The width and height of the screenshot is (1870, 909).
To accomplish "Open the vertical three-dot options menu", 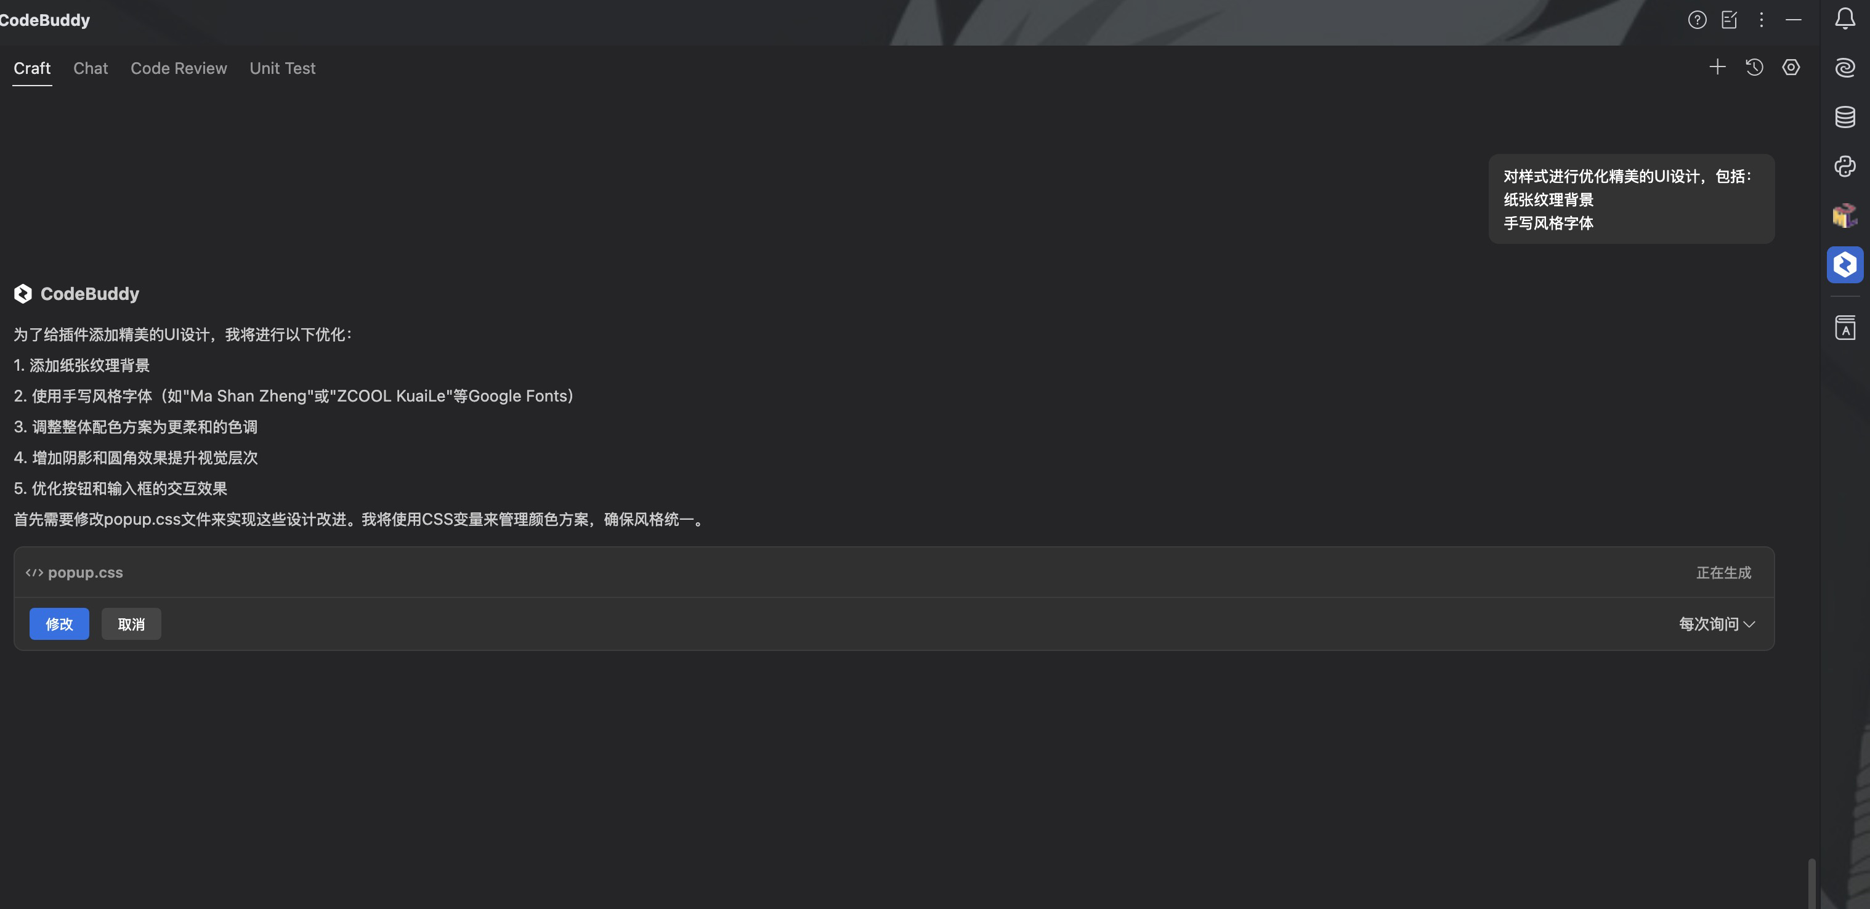I will (1761, 20).
